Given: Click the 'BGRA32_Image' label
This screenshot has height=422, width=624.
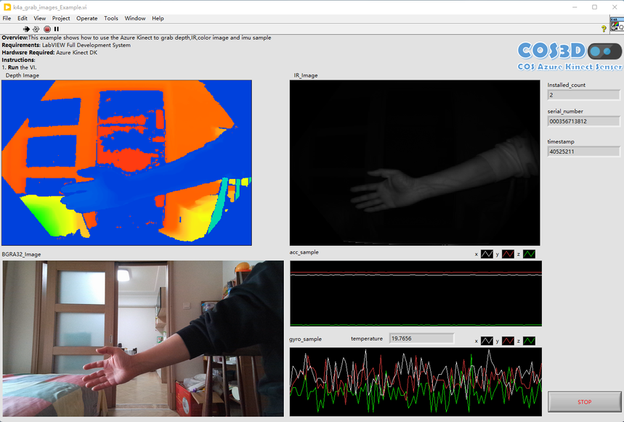Looking at the screenshot, I should click(21, 255).
